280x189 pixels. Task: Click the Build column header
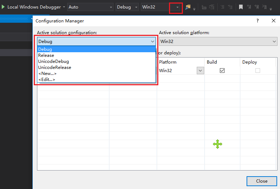pyautogui.click(x=222, y=62)
